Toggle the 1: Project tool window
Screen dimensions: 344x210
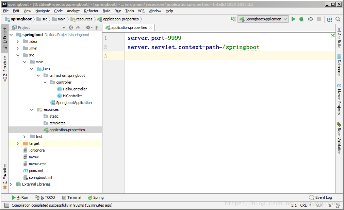(5, 39)
